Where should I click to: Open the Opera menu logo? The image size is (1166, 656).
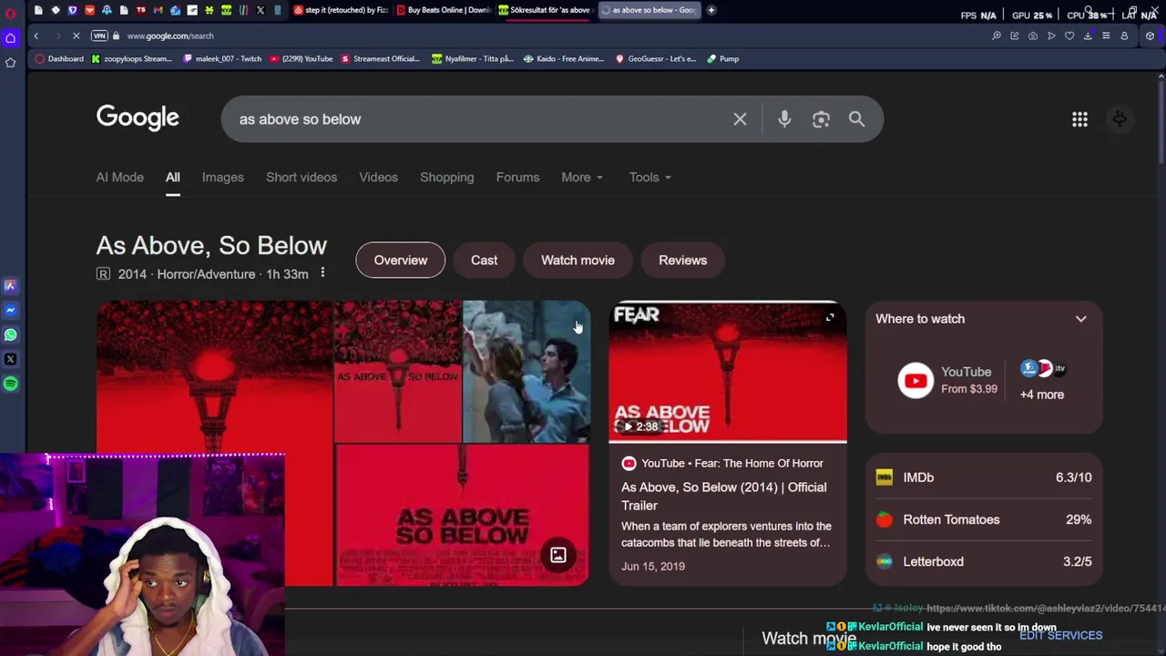pyautogui.click(x=11, y=14)
